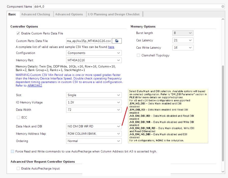
Task: Click the Custom Parts Data File path field
Action: 89,41
